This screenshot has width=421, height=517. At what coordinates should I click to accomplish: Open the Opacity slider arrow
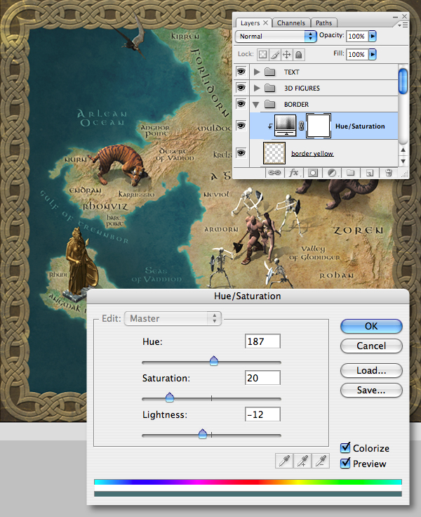[x=373, y=36]
